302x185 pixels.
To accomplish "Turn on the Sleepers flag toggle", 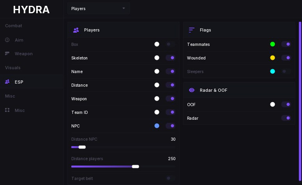I will (x=286, y=72).
